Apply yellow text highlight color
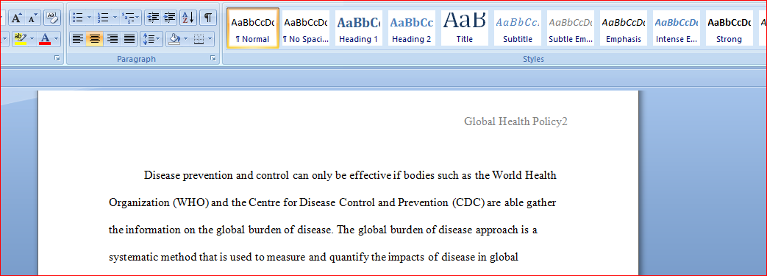This screenshot has width=767, height=276. pyautogui.click(x=19, y=38)
